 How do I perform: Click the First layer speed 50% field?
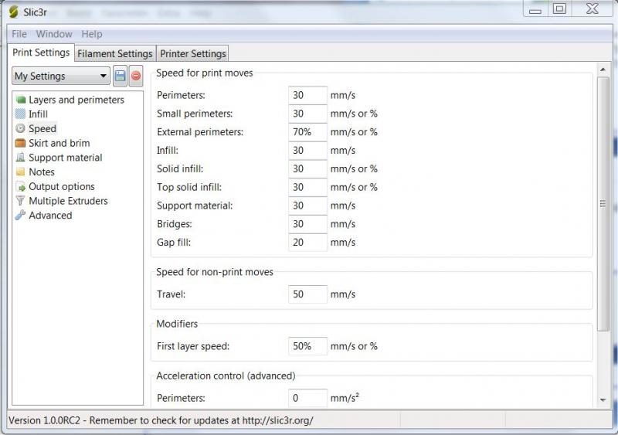click(307, 346)
